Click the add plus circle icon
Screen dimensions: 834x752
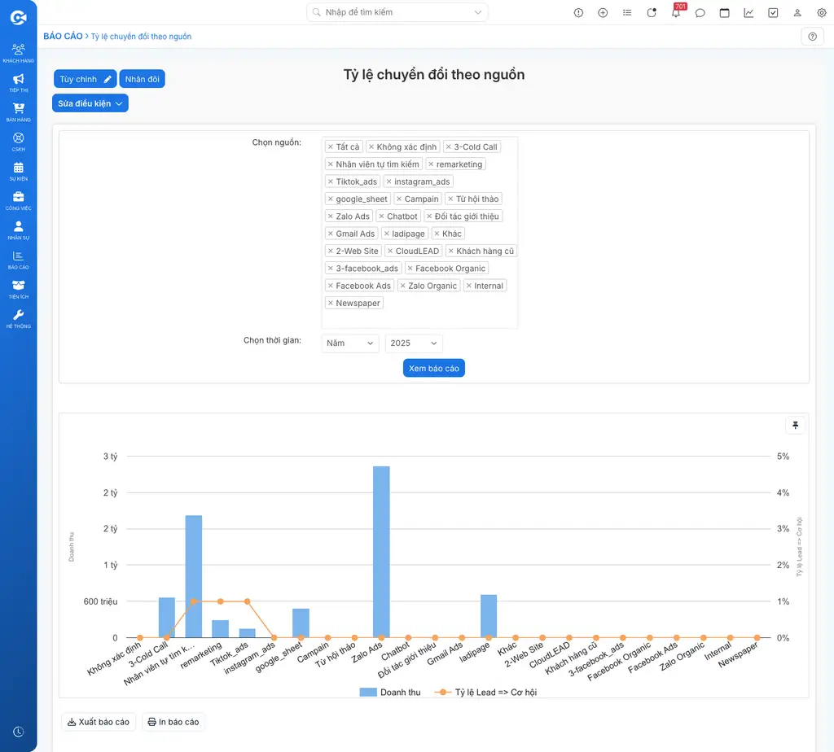pos(603,13)
